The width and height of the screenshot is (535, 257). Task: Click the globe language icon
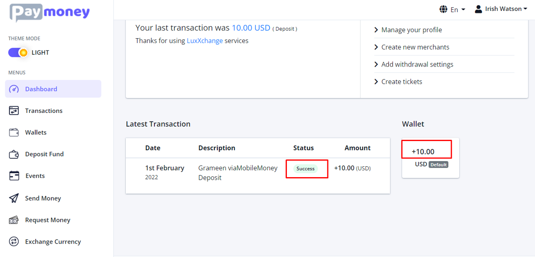pyautogui.click(x=444, y=9)
